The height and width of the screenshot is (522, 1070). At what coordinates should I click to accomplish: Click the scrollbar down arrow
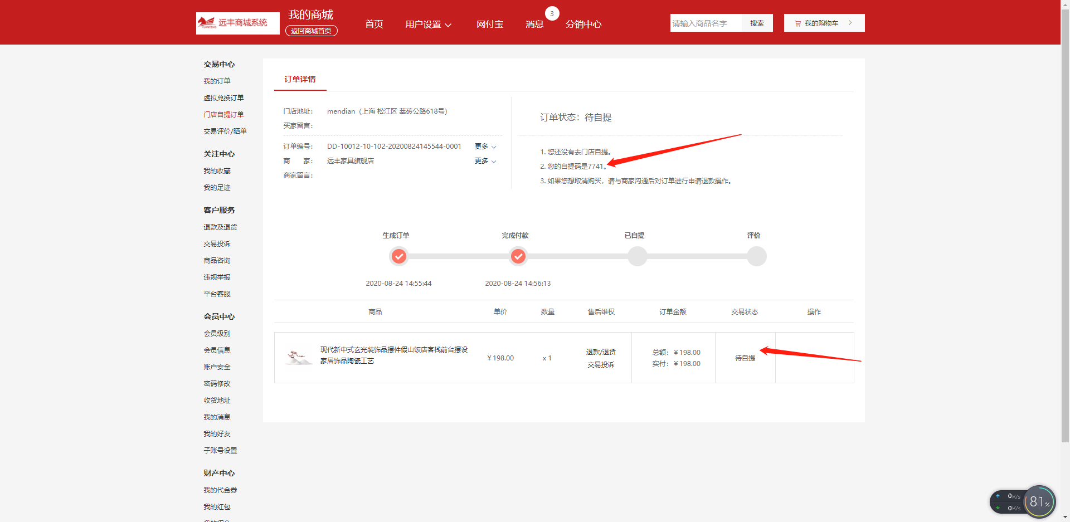pyautogui.click(x=1066, y=518)
